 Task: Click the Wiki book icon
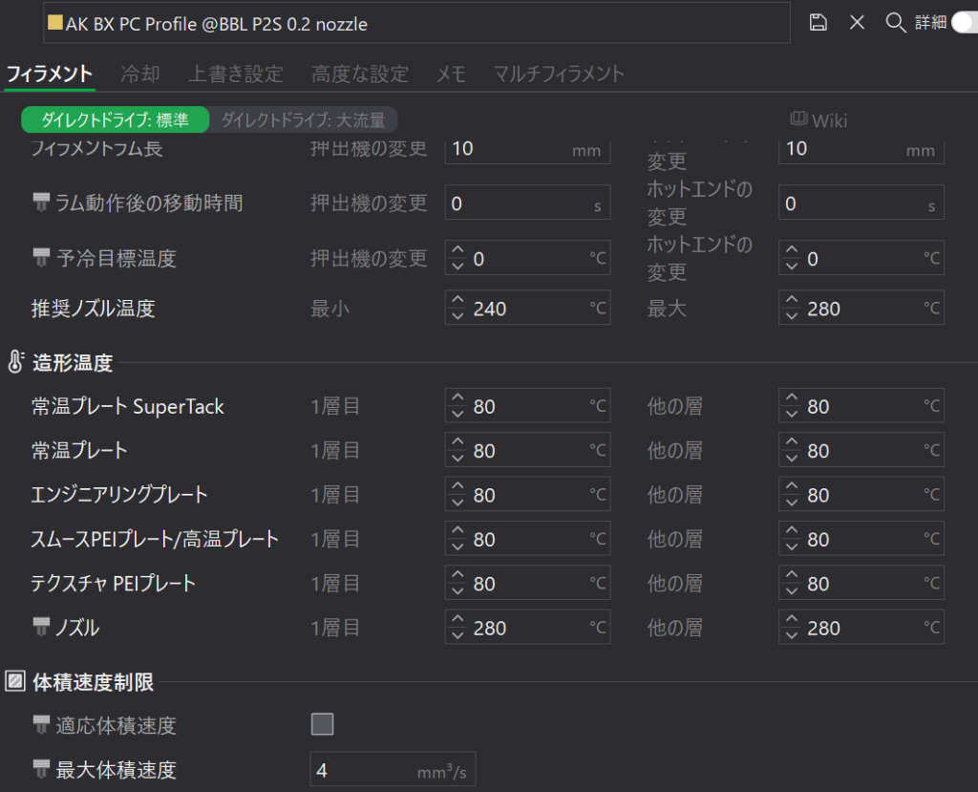click(799, 119)
